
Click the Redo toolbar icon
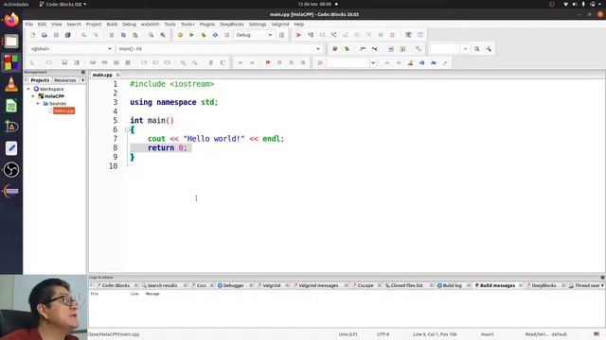[x=96, y=35]
